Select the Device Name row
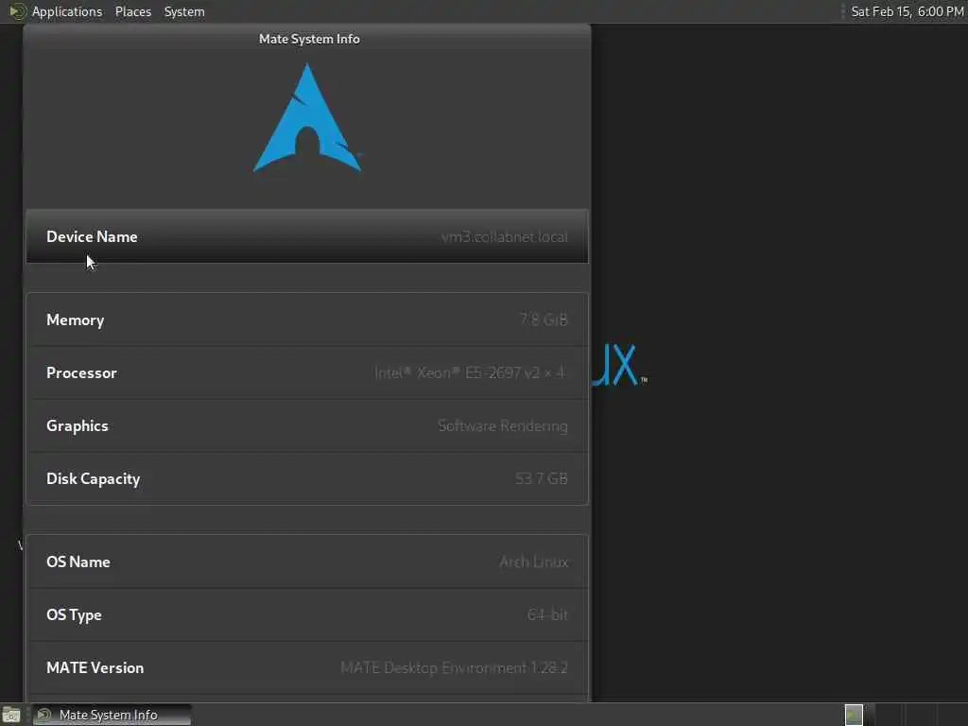Viewport: 968px width, 726px height. [307, 236]
